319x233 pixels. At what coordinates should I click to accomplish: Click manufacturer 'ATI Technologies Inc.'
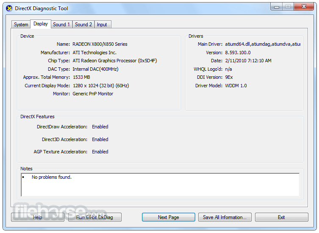point(94,53)
